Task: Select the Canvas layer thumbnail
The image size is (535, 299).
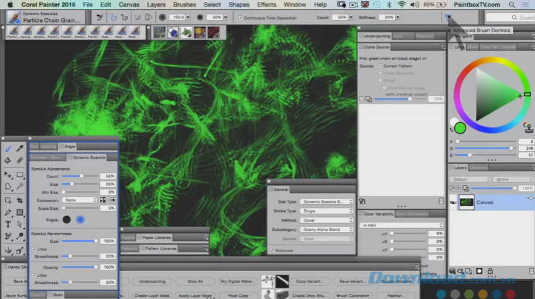Action: click(x=466, y=202)
